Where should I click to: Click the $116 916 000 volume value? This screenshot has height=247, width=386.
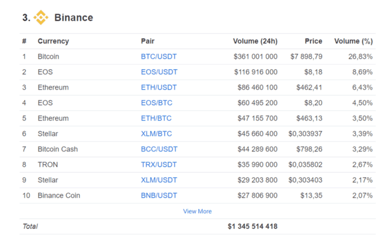(x=256, y=72)
